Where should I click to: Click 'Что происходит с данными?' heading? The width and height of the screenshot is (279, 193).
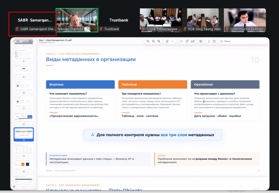click(x=215, y=93)
